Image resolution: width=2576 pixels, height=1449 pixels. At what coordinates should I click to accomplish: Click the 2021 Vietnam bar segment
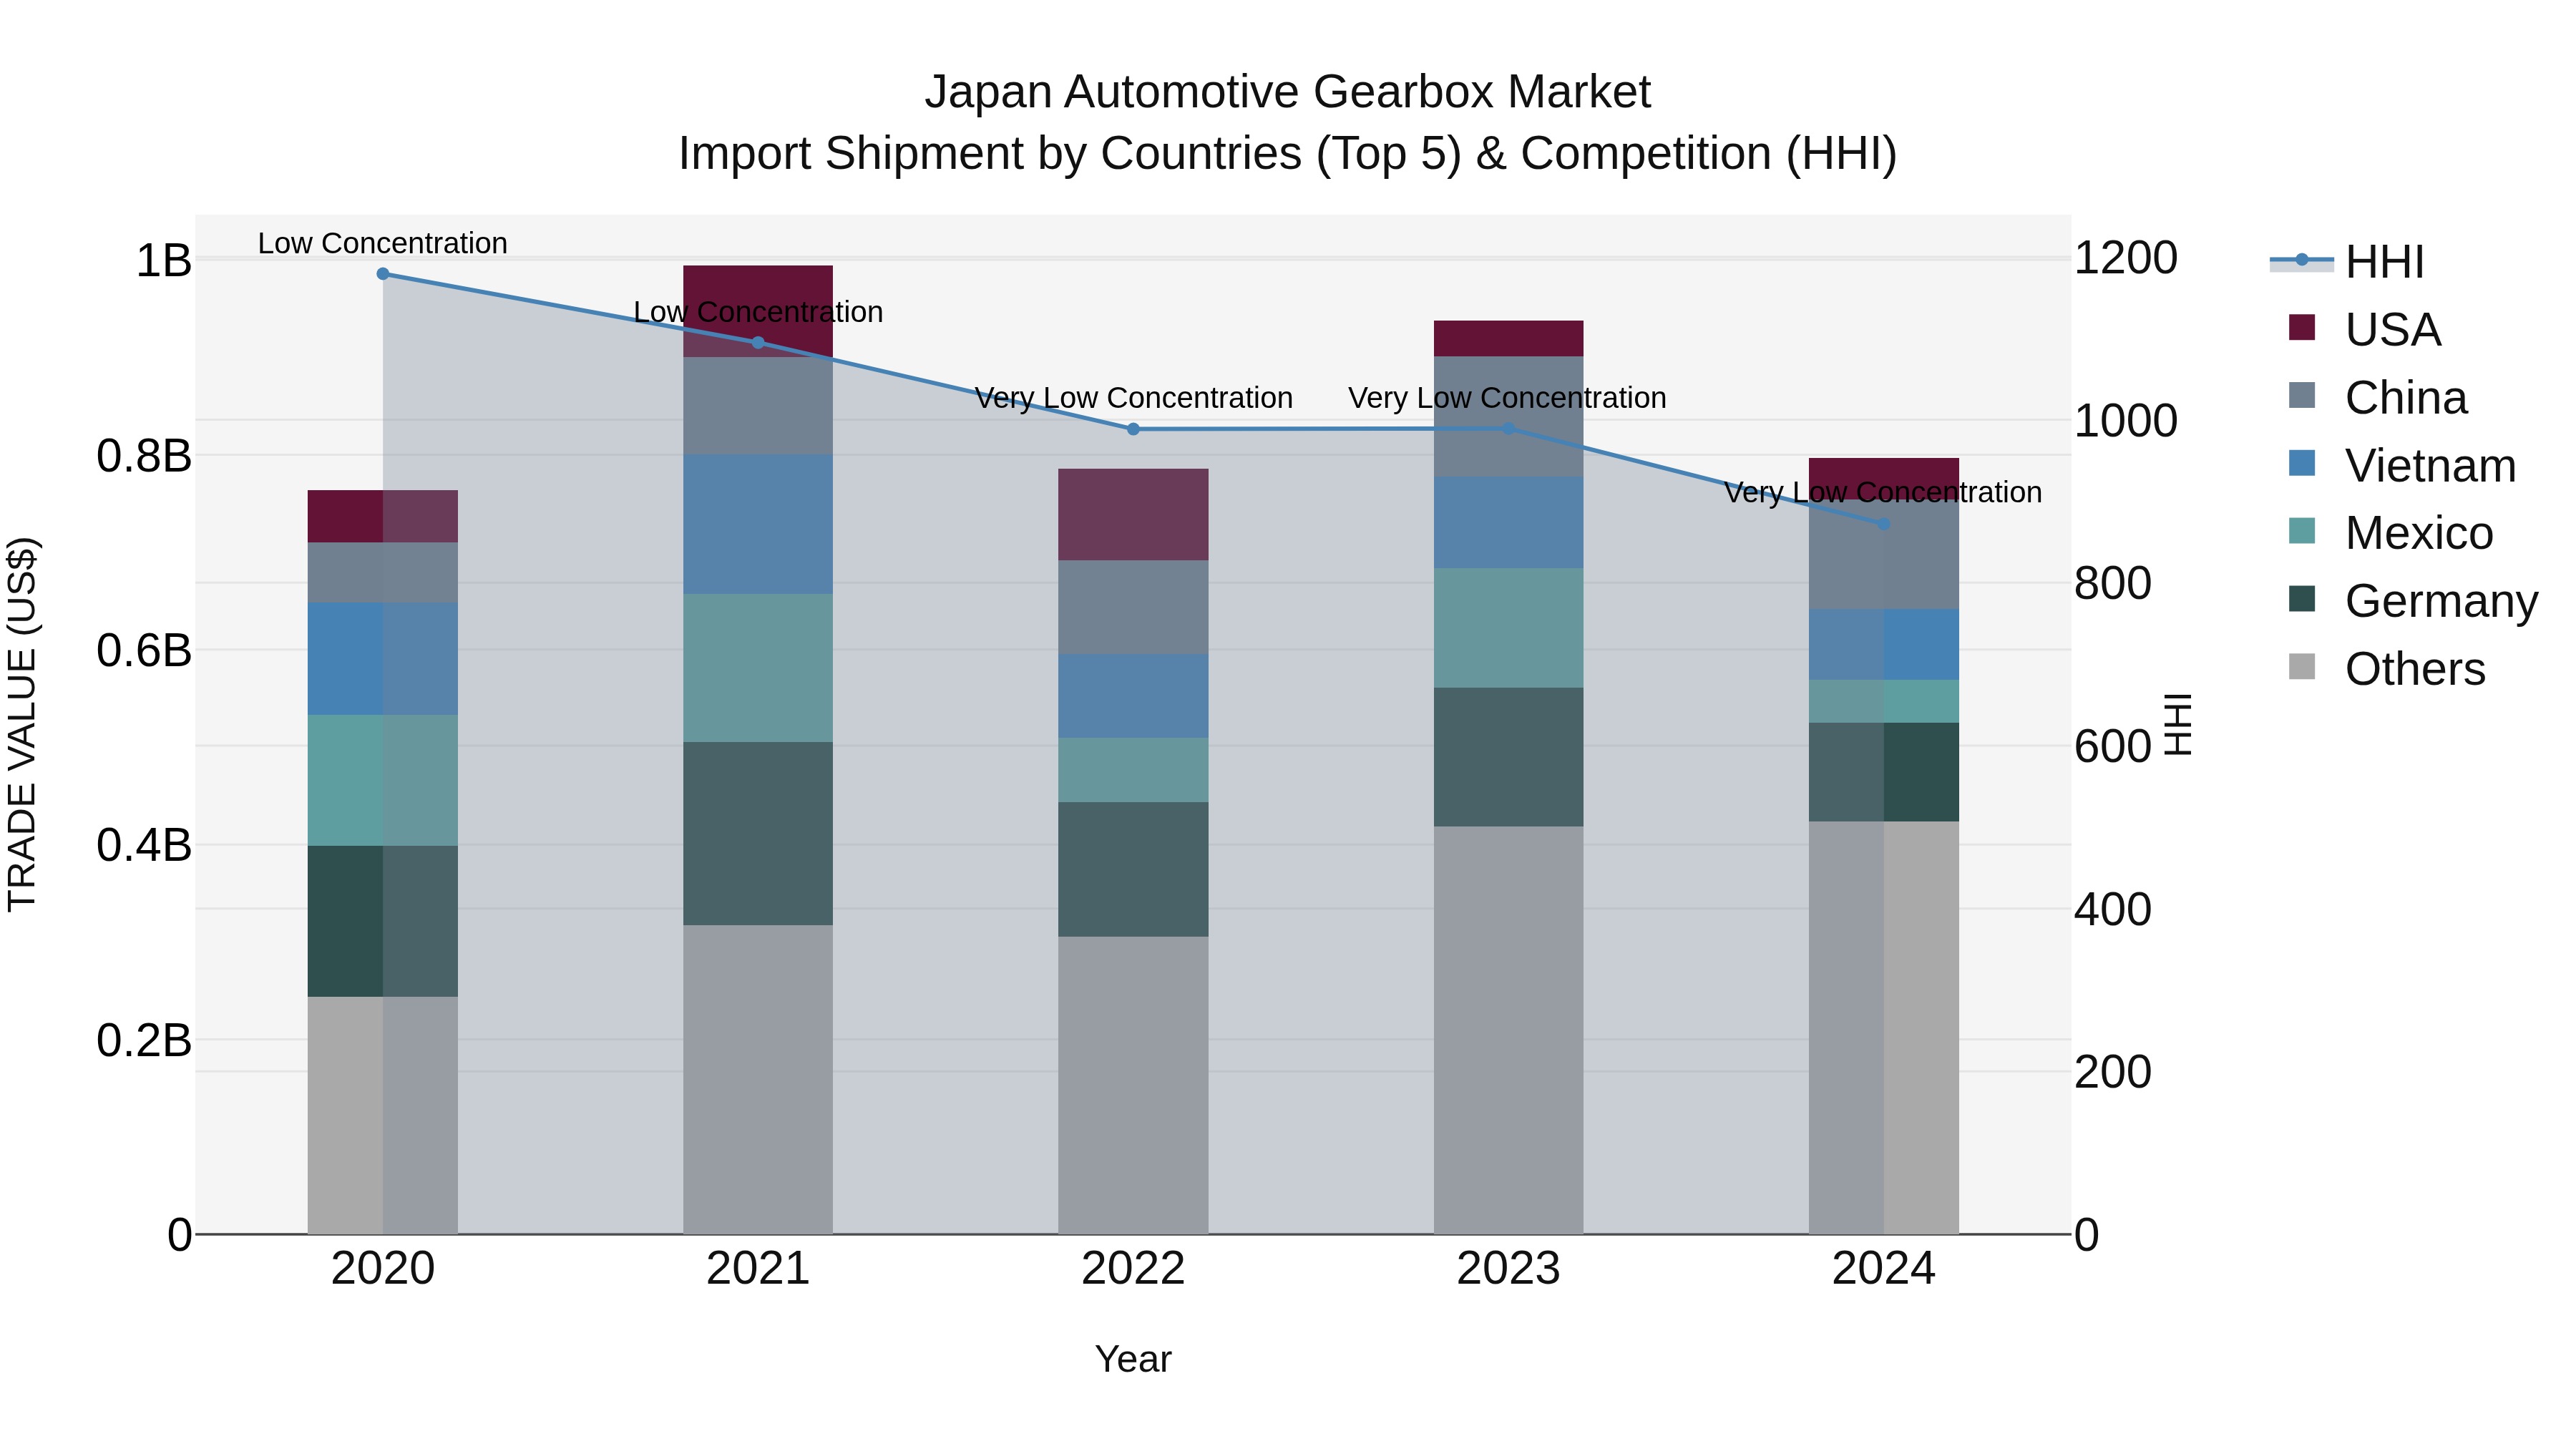tap(758, 525)
